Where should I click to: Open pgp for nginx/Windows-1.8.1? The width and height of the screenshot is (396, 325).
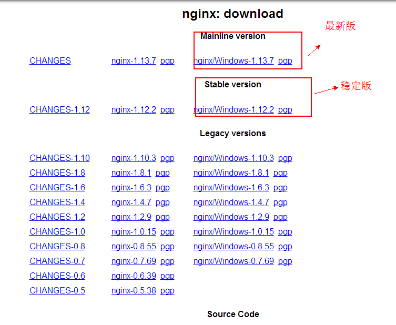pyautogui.click(x=280, y=173)
